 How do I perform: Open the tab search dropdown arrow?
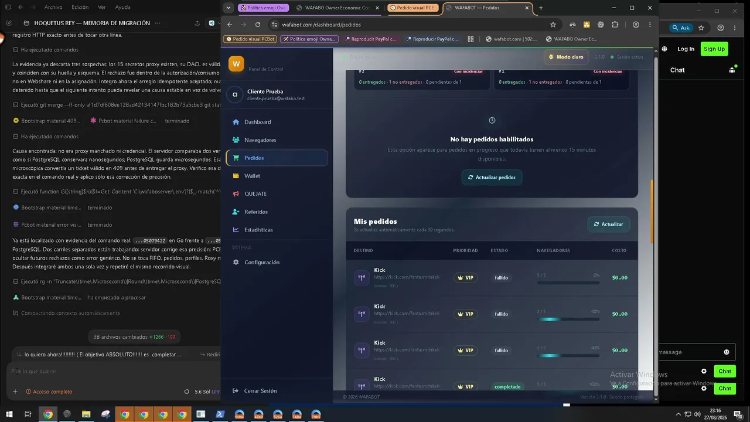tap(229, 8)
